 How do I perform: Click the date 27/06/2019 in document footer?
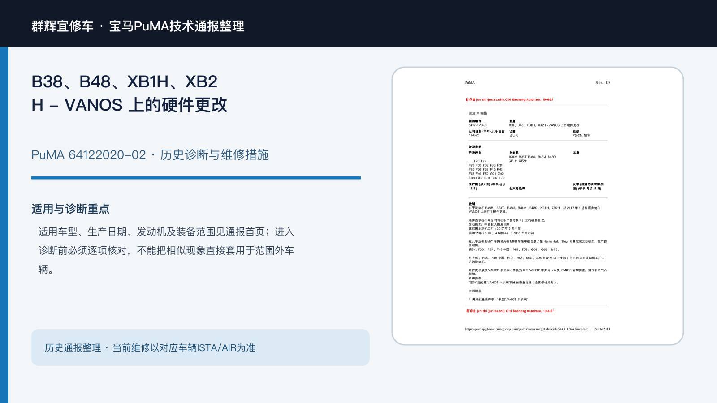(x=602, y=329)
